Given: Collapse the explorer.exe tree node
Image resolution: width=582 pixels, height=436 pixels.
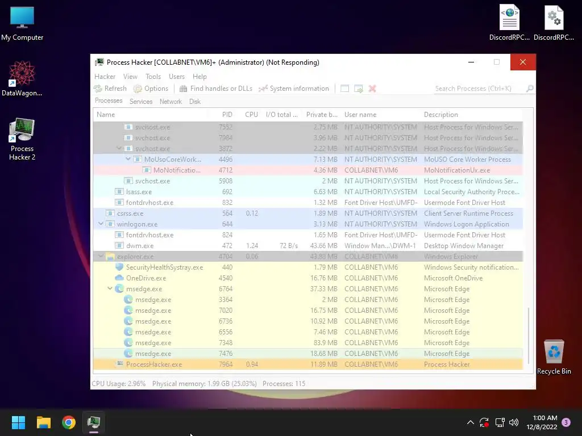Looking at the screenshot, I should [x=101, y=256].
